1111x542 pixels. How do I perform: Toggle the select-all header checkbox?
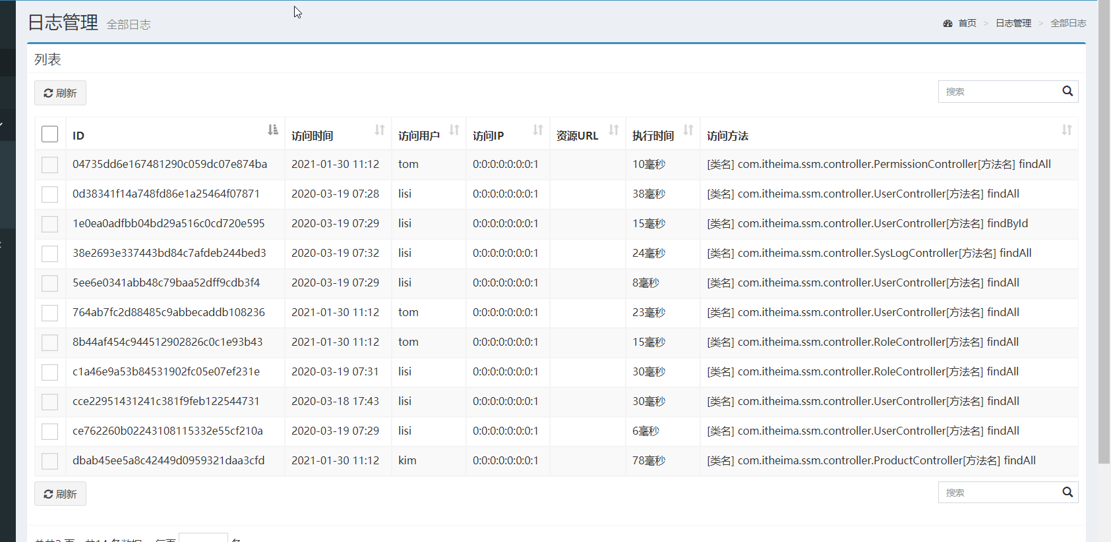49,134
